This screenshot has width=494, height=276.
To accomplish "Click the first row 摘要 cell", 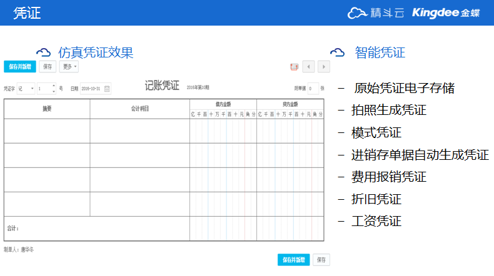I will click(47, 131).
